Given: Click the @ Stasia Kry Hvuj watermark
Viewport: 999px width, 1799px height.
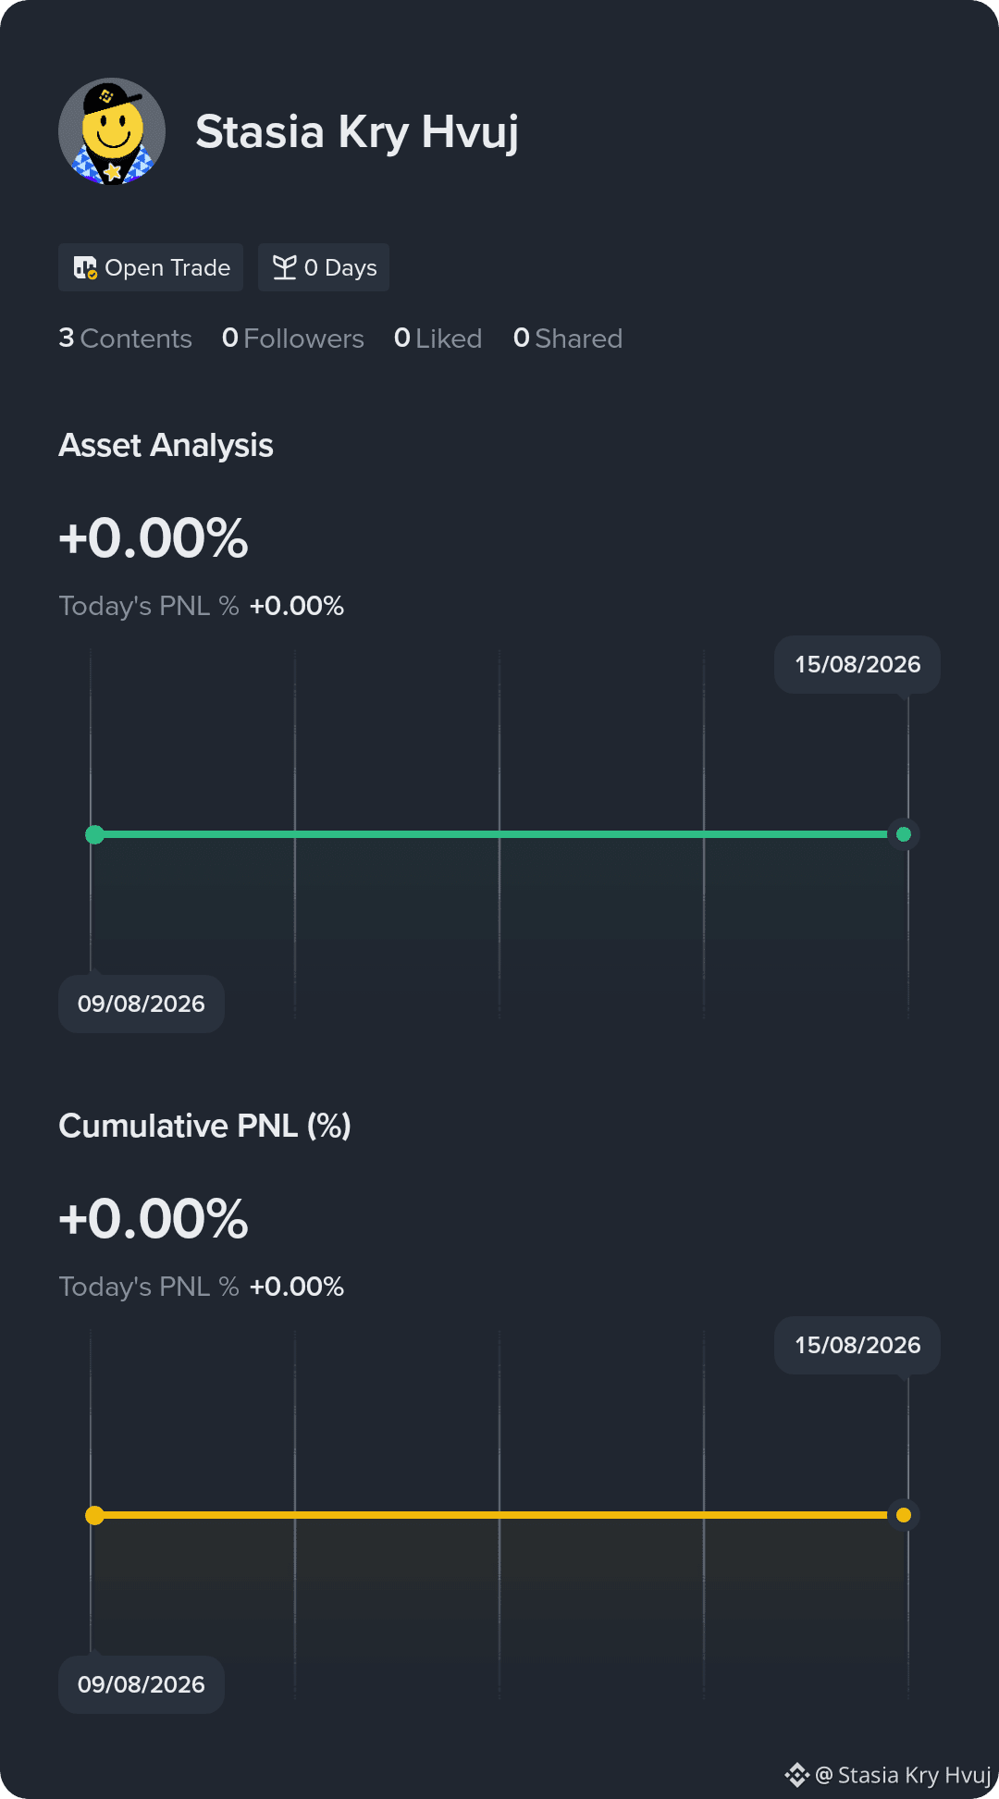Looking at the screenshot, I should pyautogui.click(x=903, y=1775).
